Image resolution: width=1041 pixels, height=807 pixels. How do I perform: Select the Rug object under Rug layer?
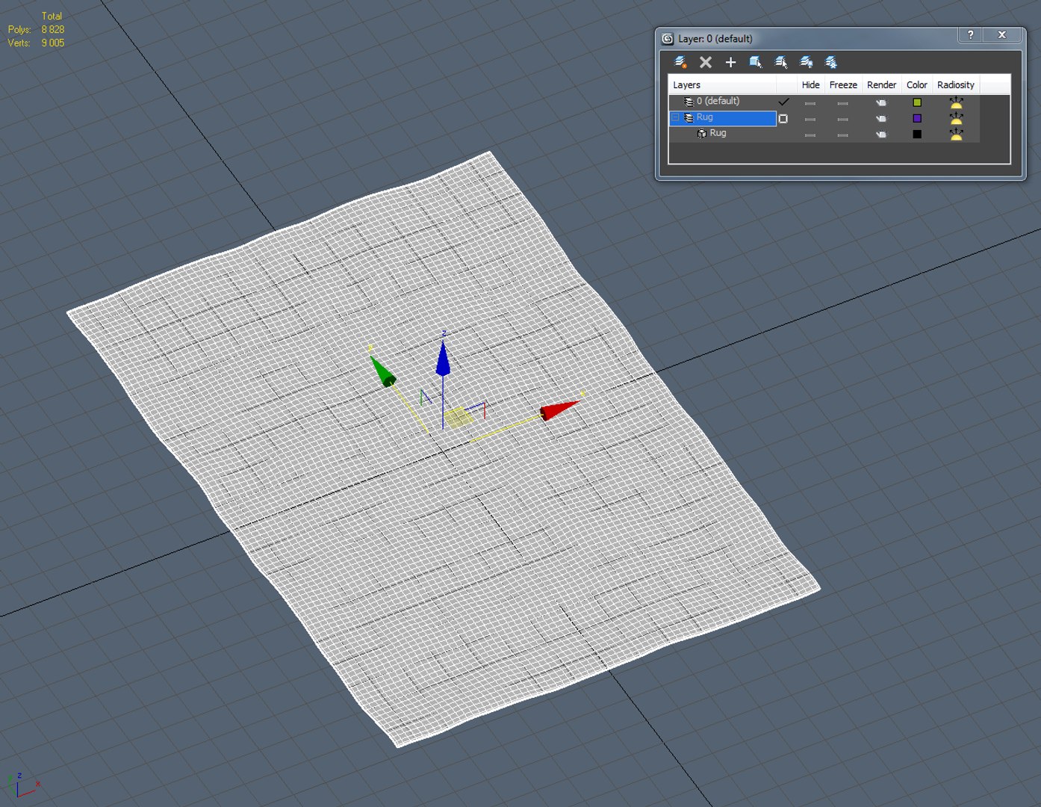pyautogui.click(x=718, y=133)
